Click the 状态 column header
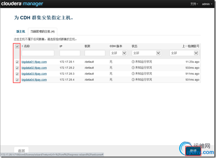This screenshot has width=216, height=158. (x=134, y=46)
